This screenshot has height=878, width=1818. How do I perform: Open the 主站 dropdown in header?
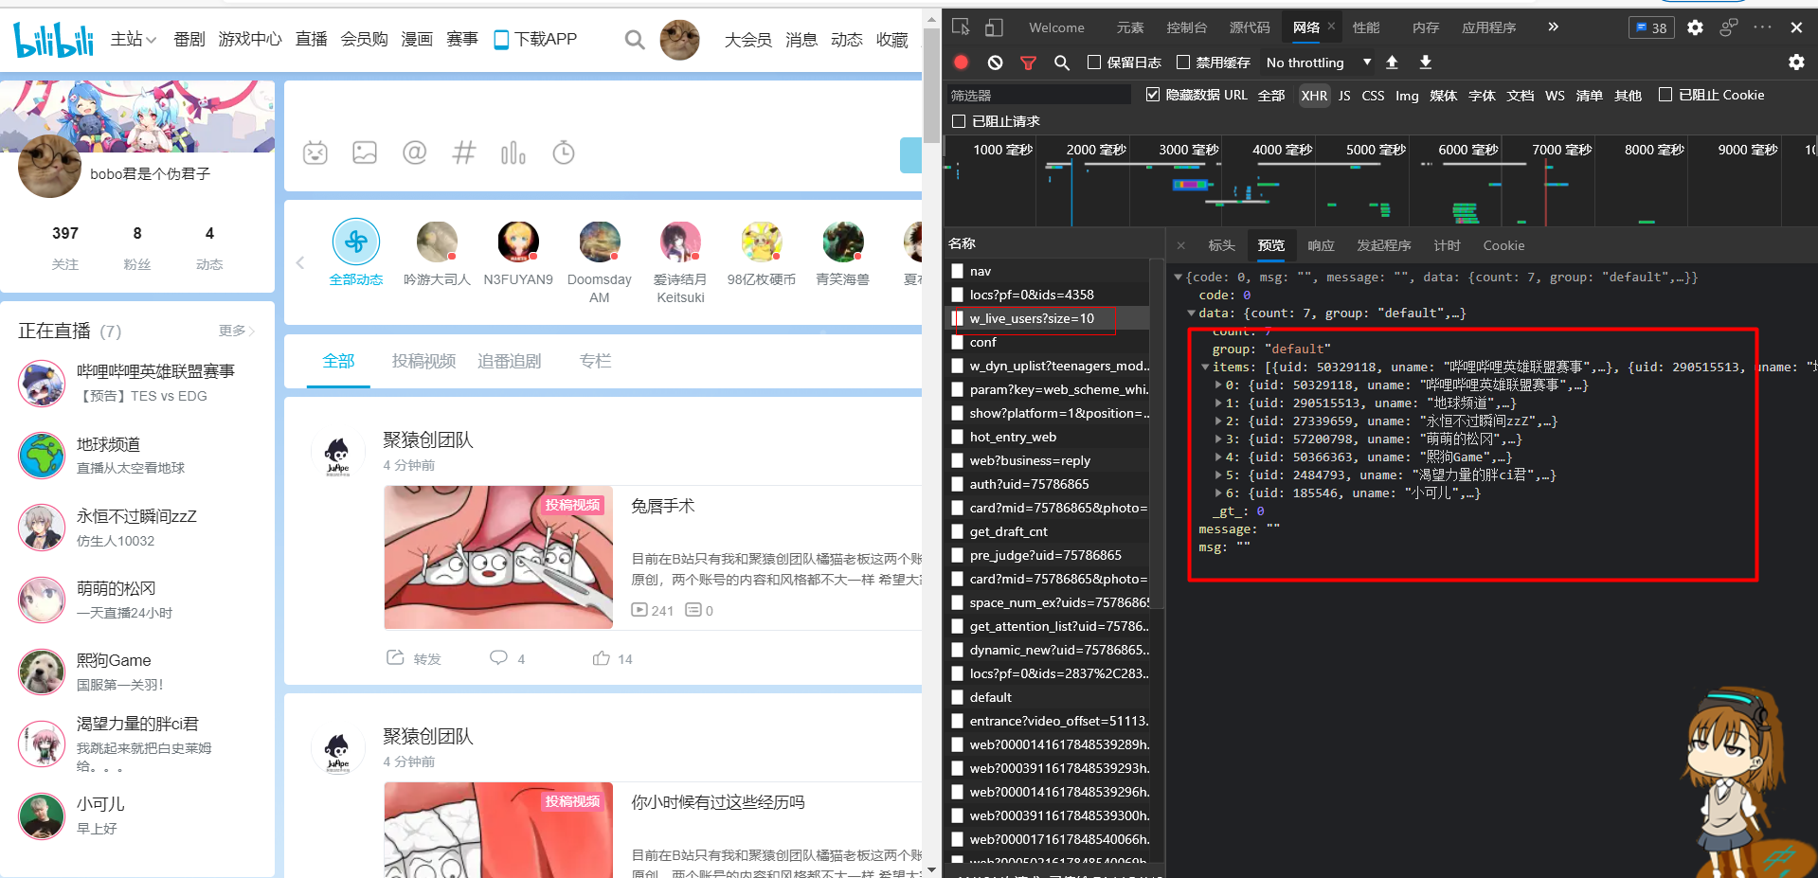coord(133,39)
